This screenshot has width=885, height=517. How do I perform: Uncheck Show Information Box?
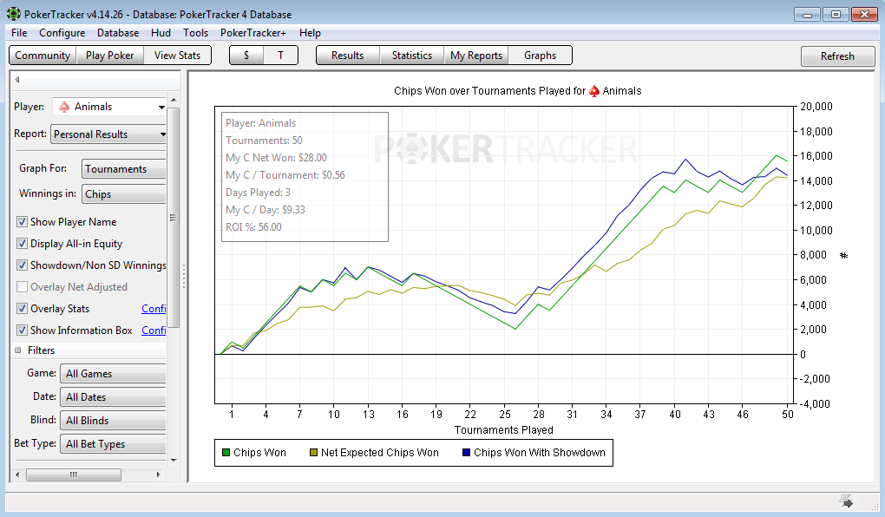click(x=22, y=330)
